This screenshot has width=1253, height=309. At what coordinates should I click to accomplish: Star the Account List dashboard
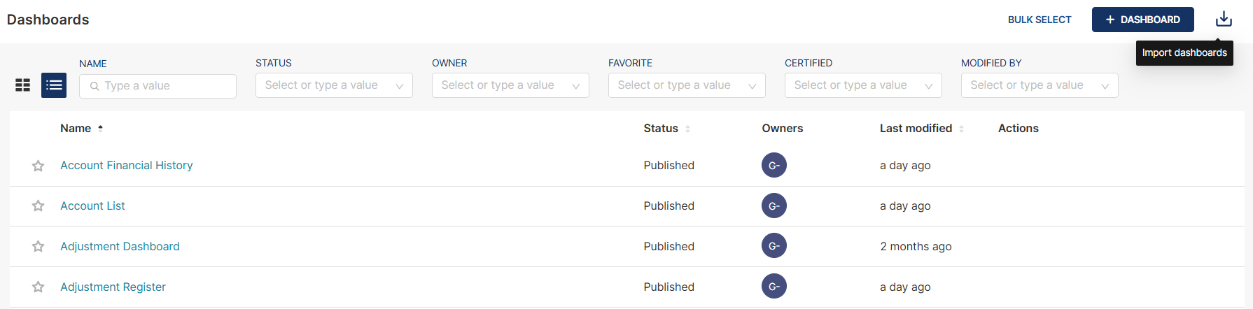[x=38, y=206]
